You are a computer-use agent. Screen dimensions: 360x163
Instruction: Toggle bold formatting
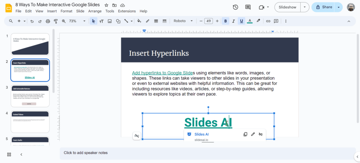tap(225, 21)
